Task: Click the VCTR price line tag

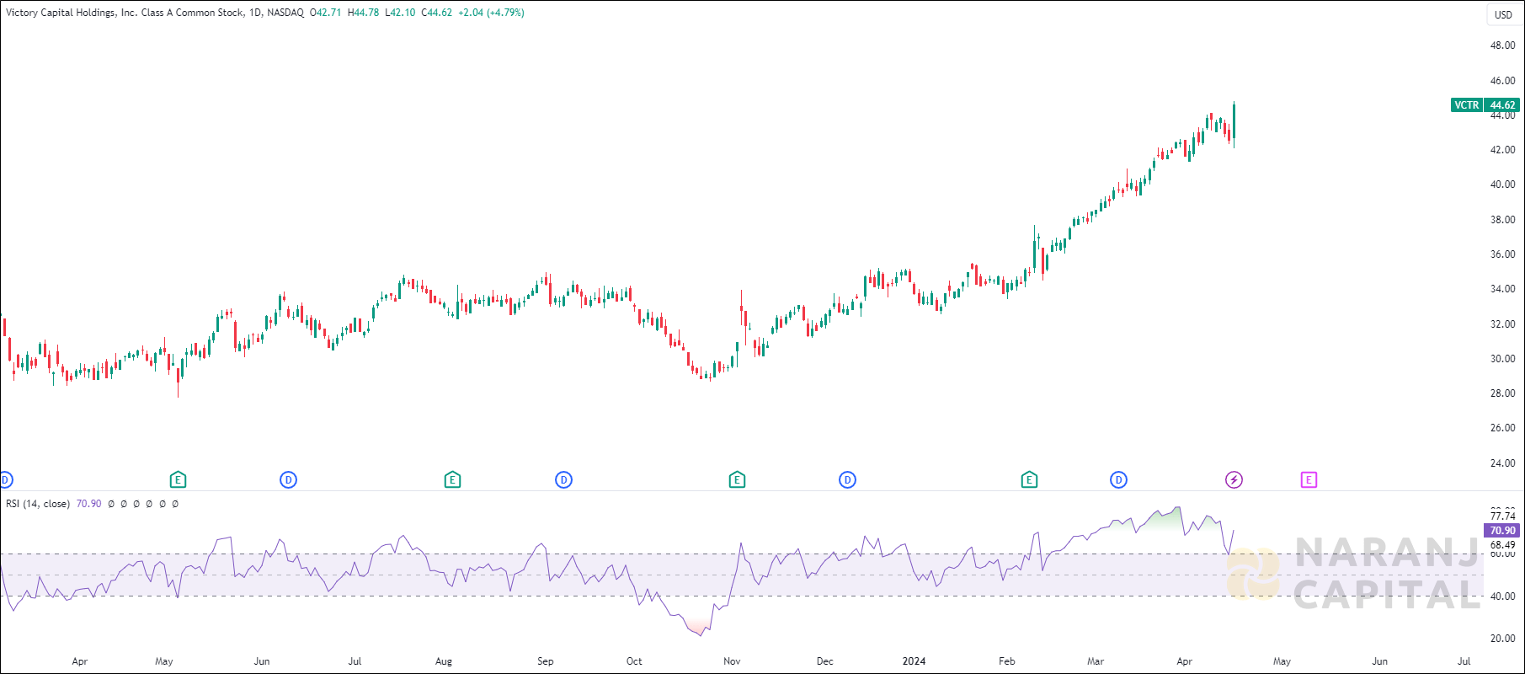Action: point(1467,105)
